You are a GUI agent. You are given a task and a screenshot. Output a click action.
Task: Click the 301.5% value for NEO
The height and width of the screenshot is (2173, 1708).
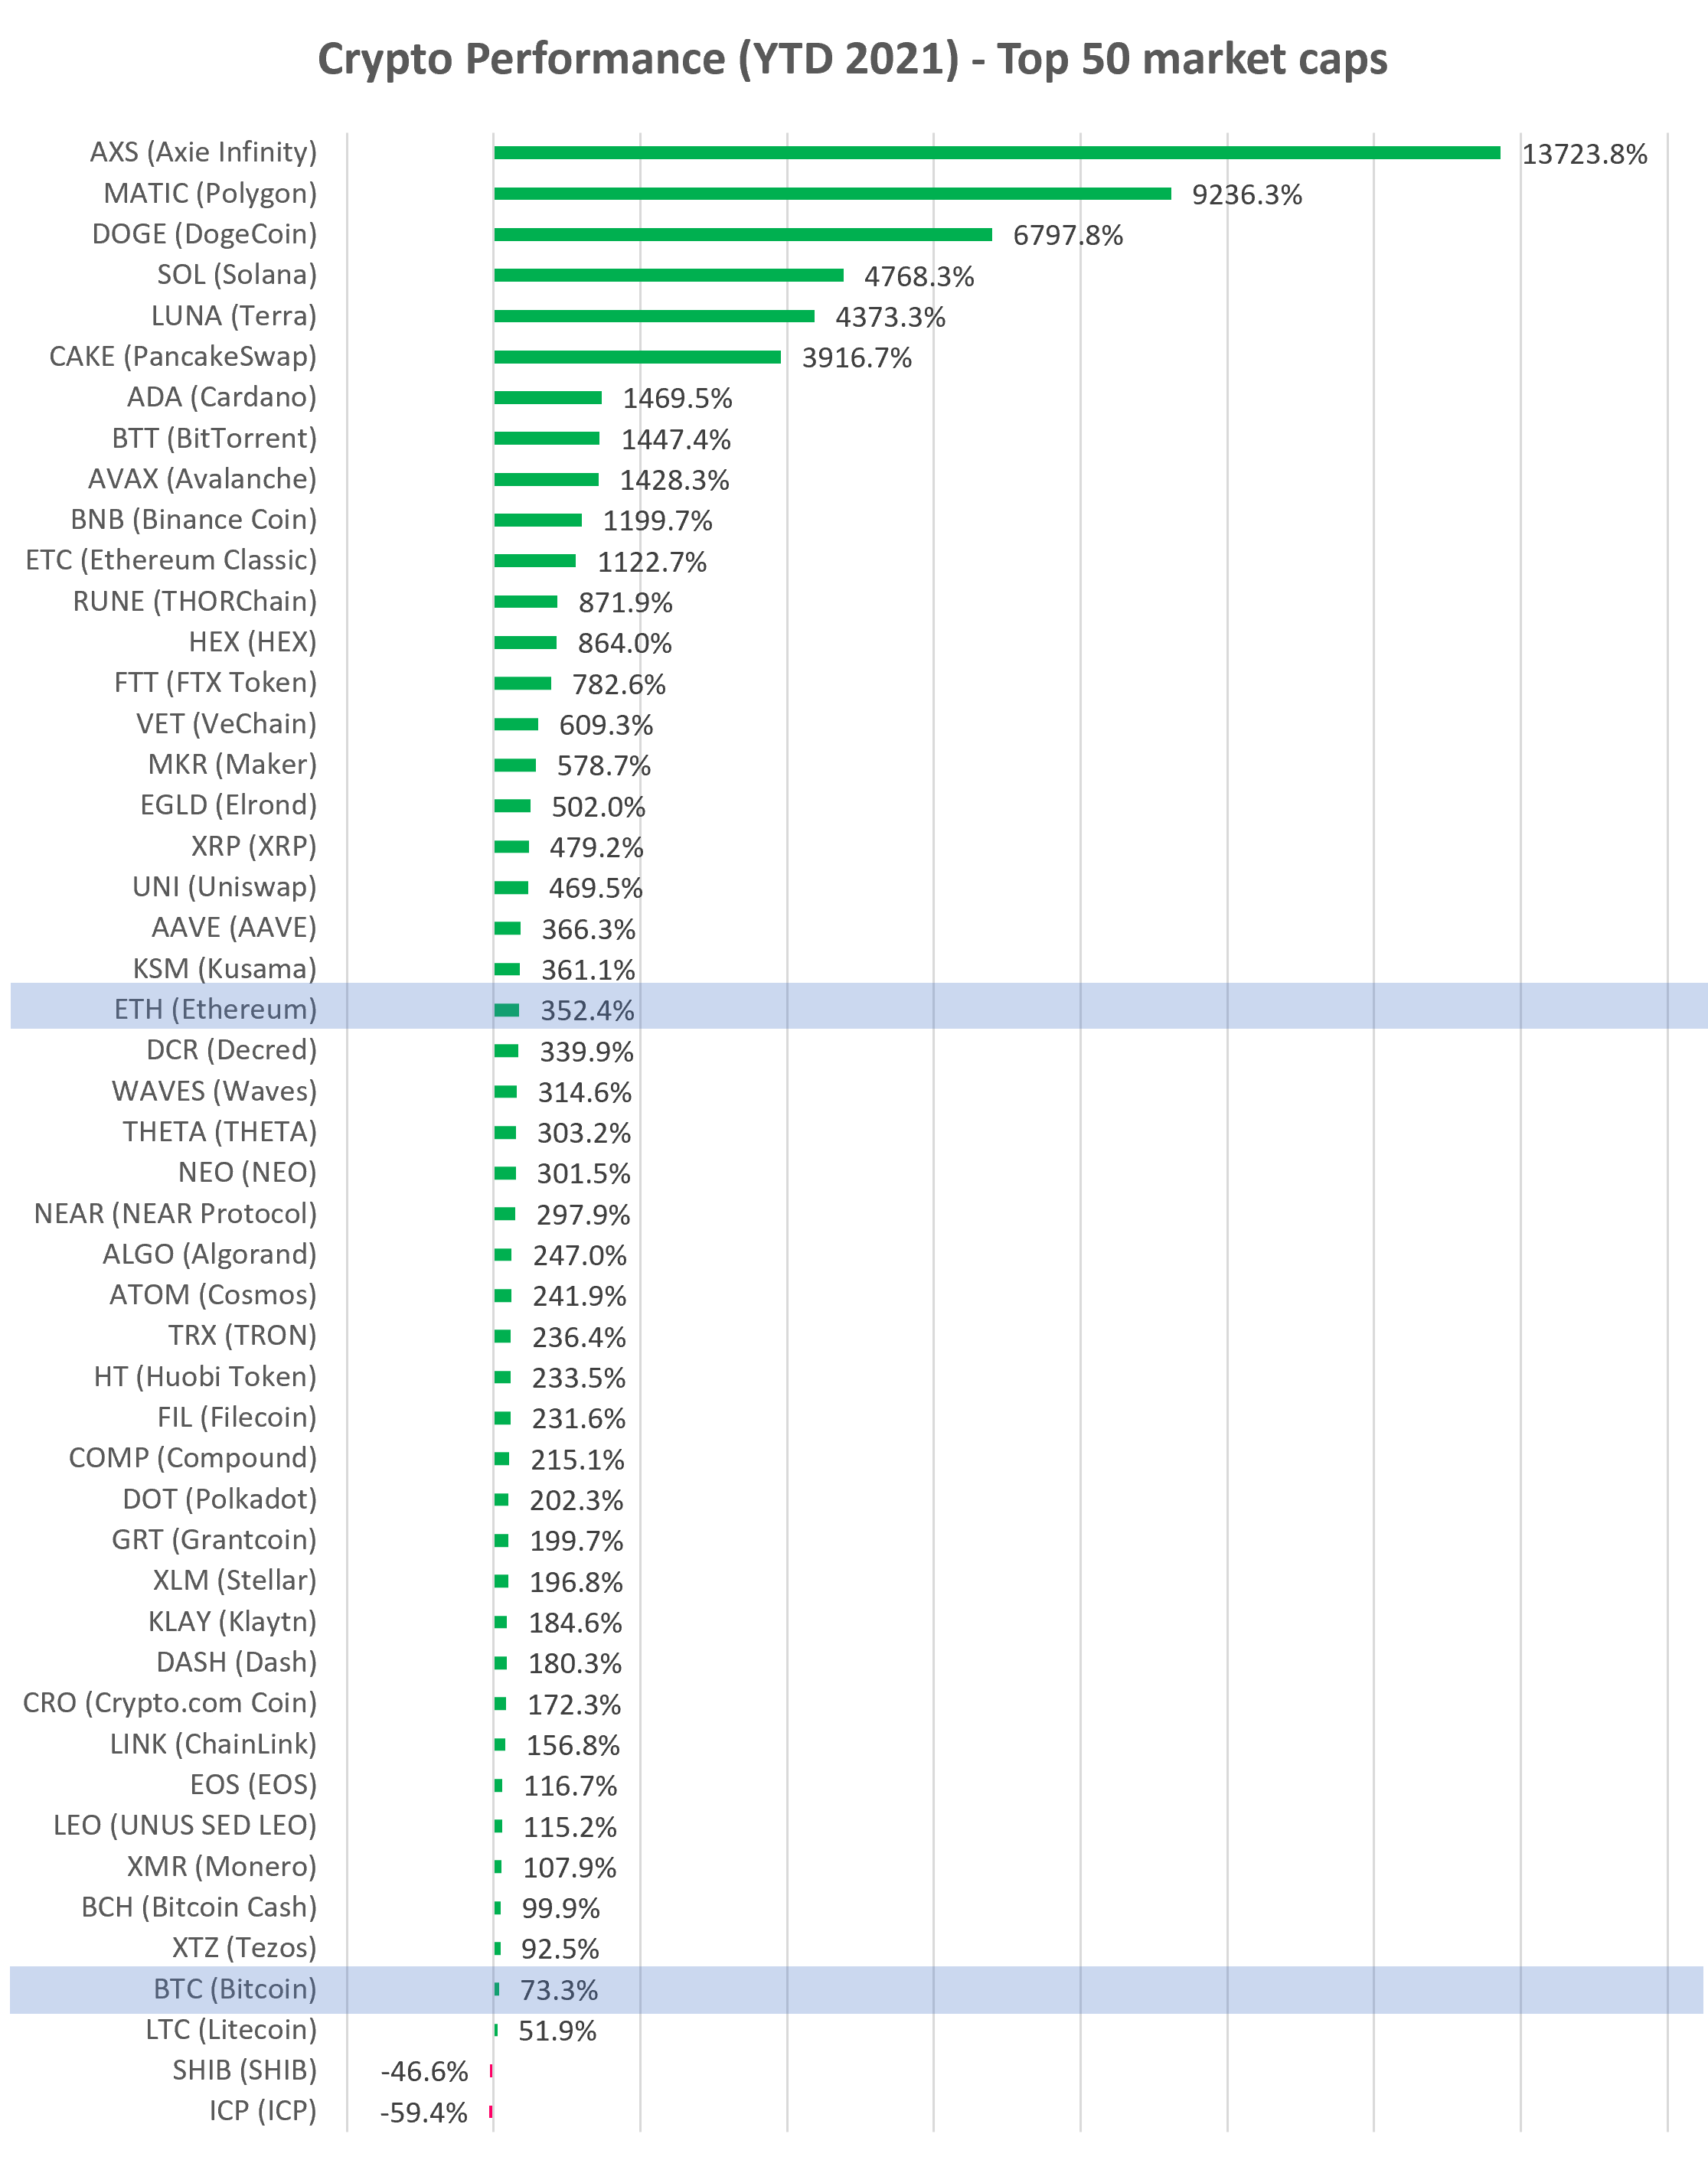click(583, 1173)
